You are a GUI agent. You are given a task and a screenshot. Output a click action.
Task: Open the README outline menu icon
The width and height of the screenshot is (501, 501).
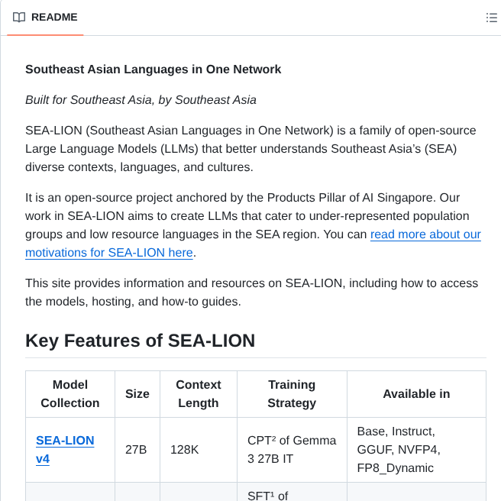491,18
